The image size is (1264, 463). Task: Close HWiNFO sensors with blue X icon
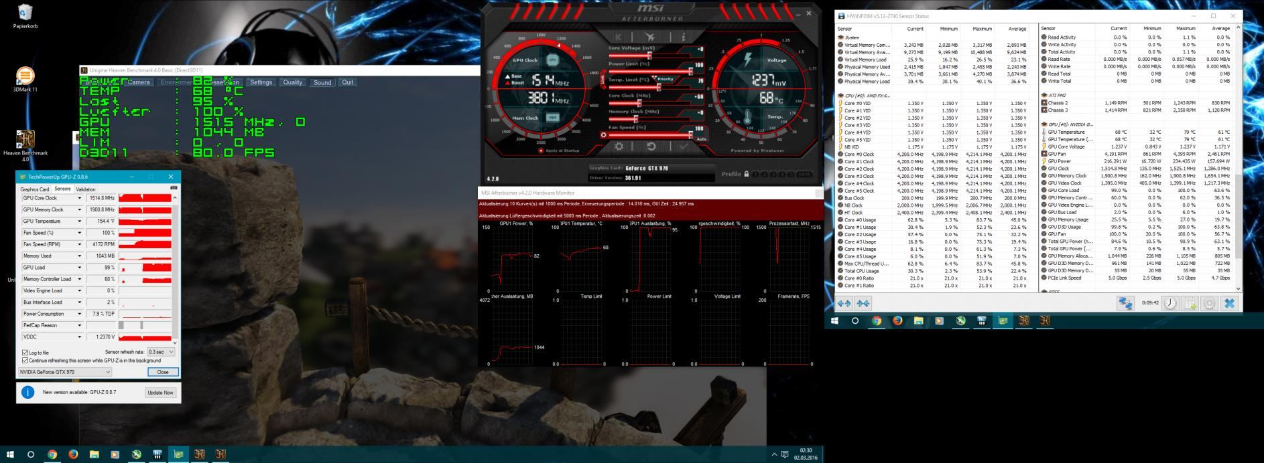pos(1229,303)
